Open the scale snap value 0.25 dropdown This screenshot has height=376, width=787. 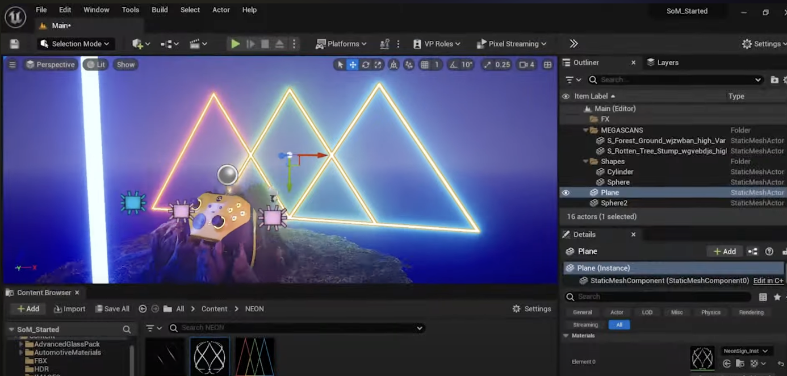pos(503,65)
